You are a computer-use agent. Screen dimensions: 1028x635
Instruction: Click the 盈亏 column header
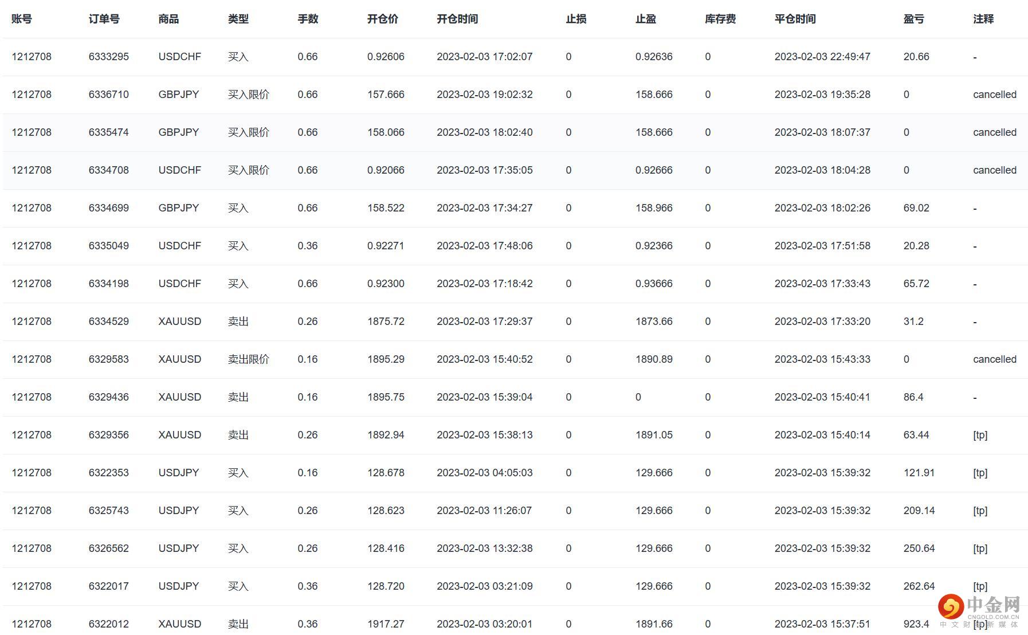[913, 19]
